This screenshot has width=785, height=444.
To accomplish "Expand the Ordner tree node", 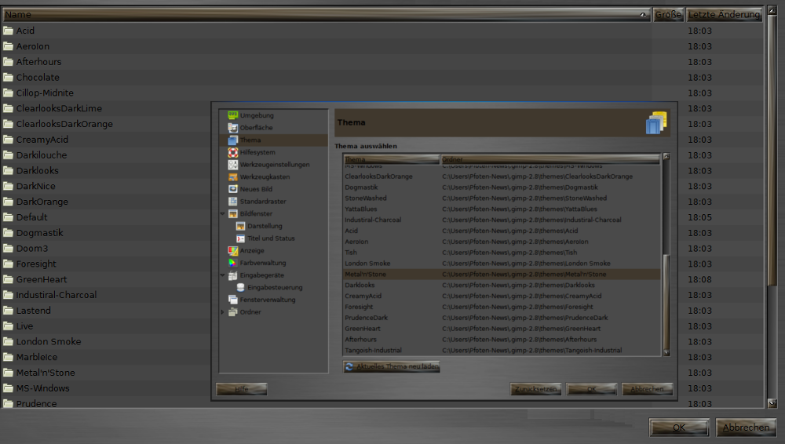I will click(x=223, y=312).
